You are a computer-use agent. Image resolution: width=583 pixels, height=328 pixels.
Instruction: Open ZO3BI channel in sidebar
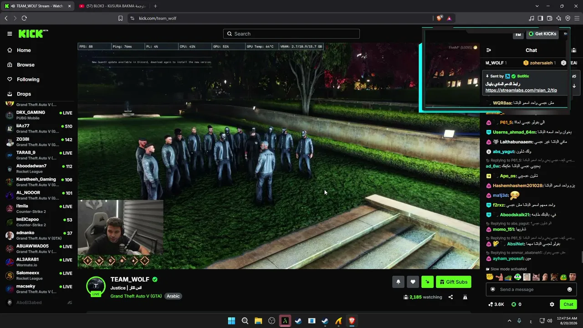coord(39,142)
